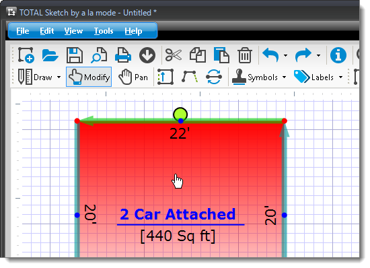Copy the selection
This screenshot has width=370, height=268.
pos(198,55)
